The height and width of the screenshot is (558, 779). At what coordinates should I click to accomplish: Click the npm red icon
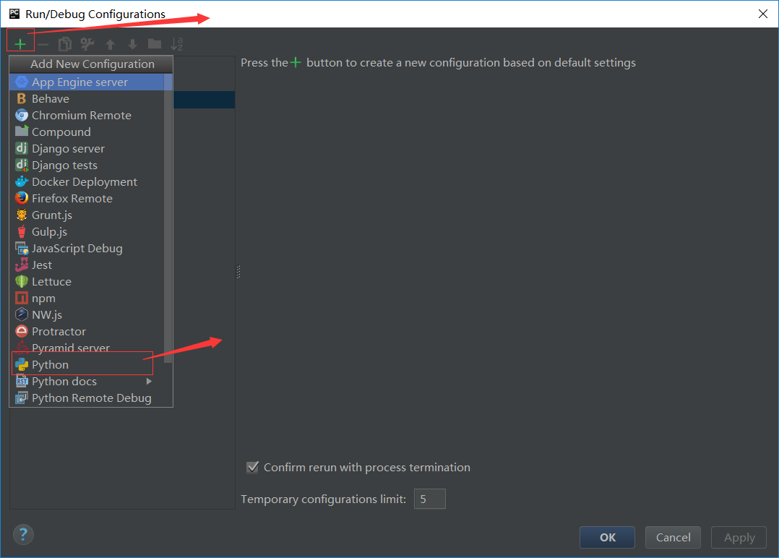pos(22,298)
